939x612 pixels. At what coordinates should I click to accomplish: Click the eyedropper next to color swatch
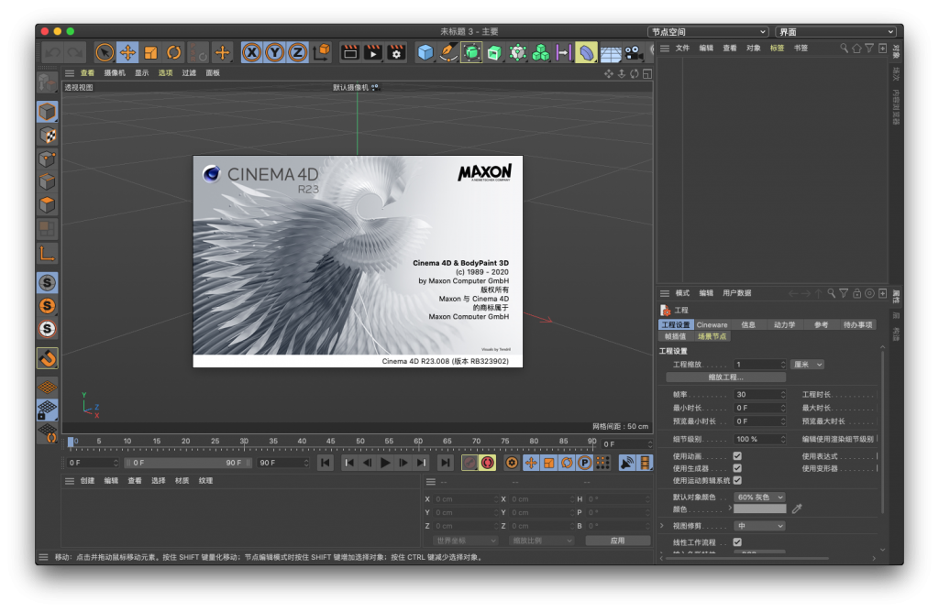(797, 508)
